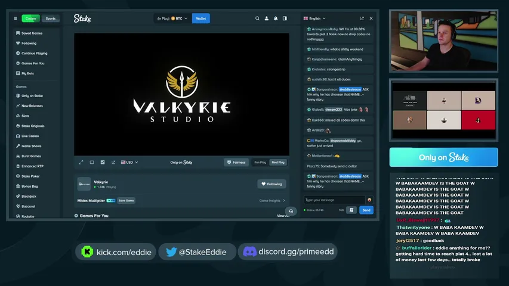
Task: Expand Game Insights
Action: pyautogui.click(x=272, y=200)
